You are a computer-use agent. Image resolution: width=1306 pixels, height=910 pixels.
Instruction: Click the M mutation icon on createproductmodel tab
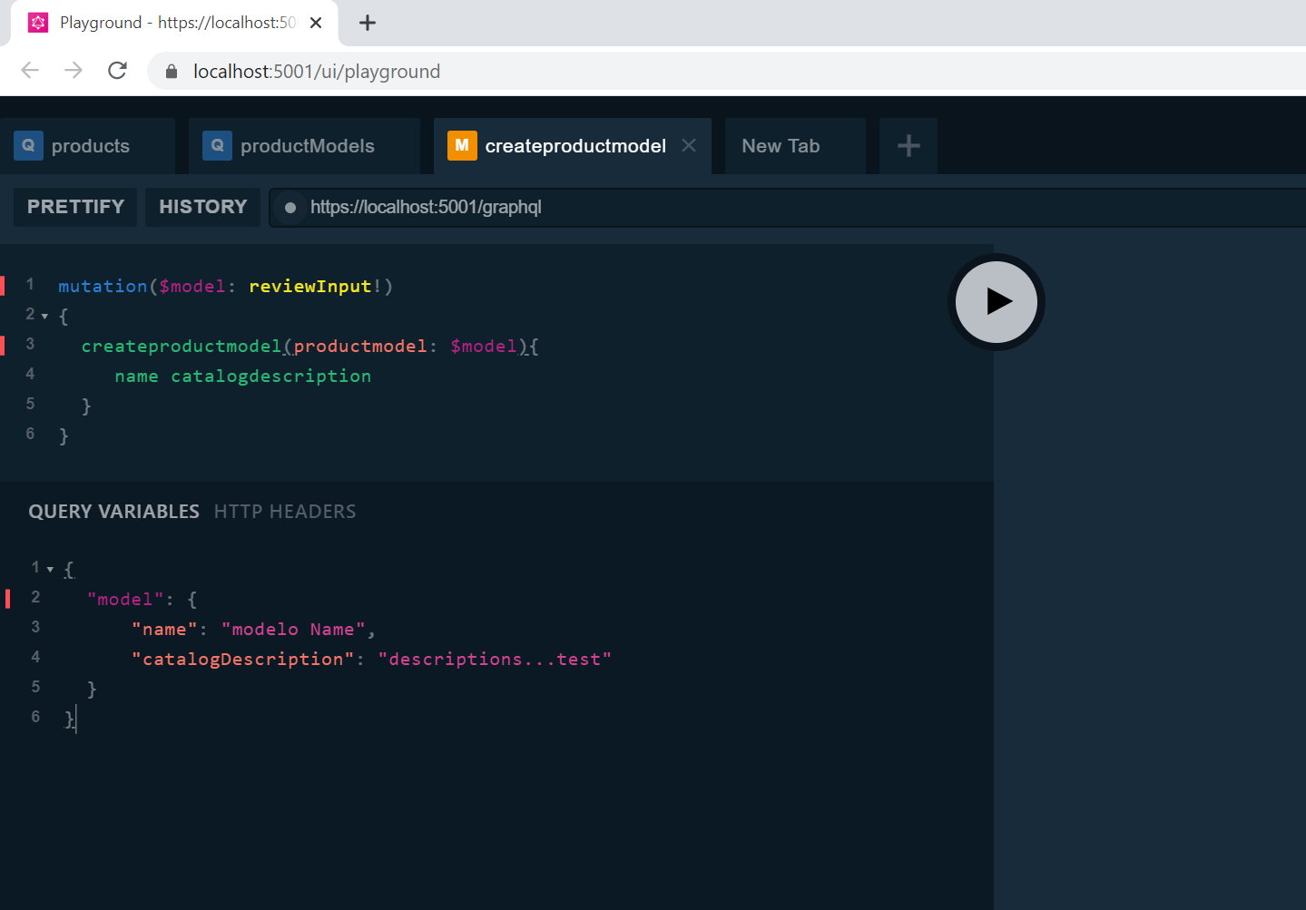click(462, 145)
